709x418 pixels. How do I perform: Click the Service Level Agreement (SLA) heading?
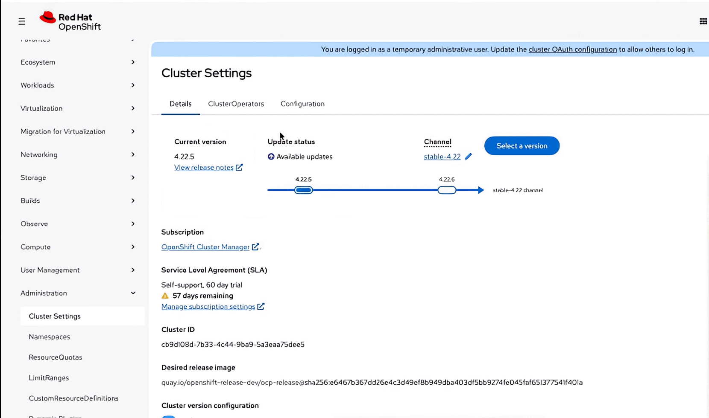click(214, 270)
